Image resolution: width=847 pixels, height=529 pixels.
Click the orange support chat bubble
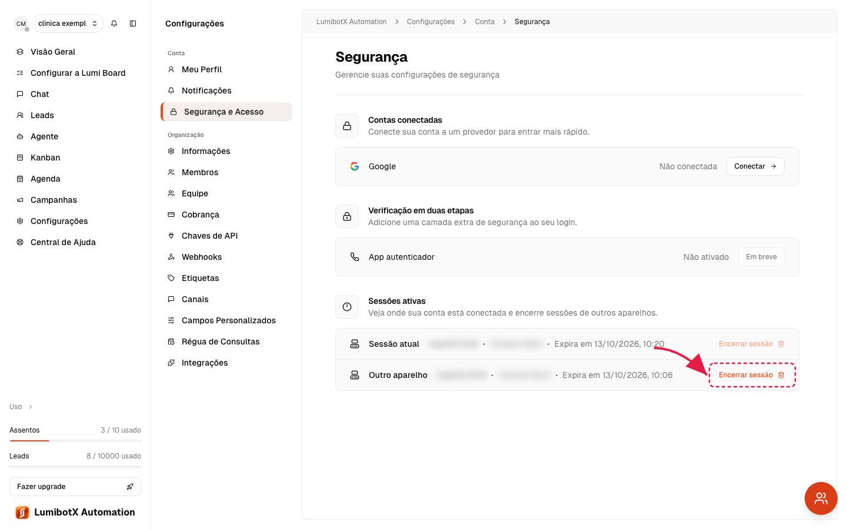(821, 498)
